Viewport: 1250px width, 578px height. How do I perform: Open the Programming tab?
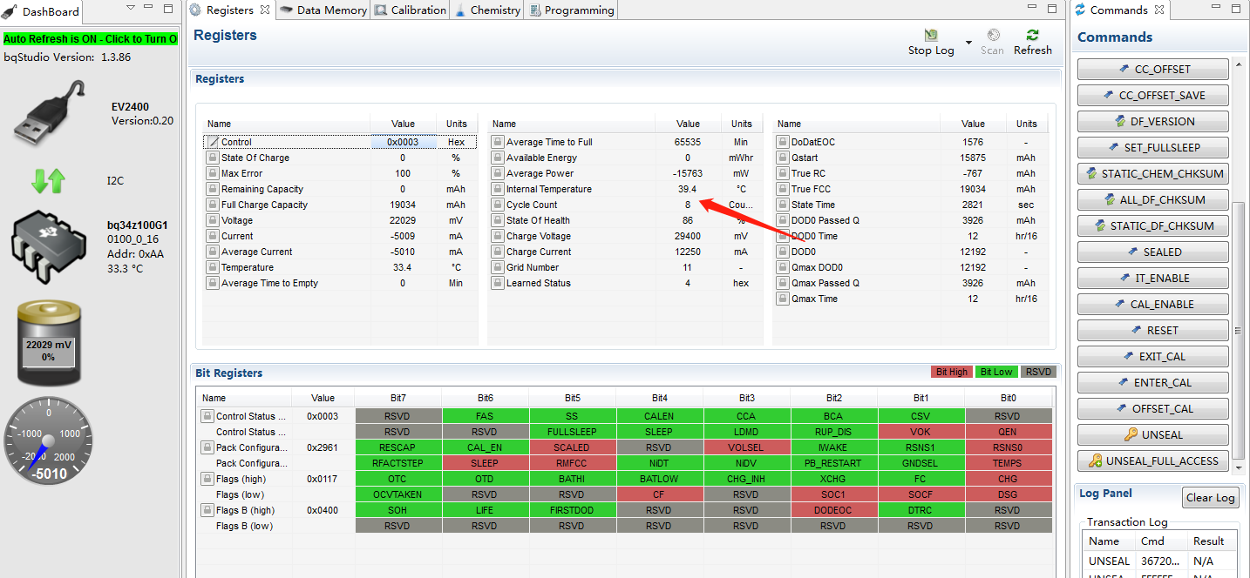tap(571, 10)
